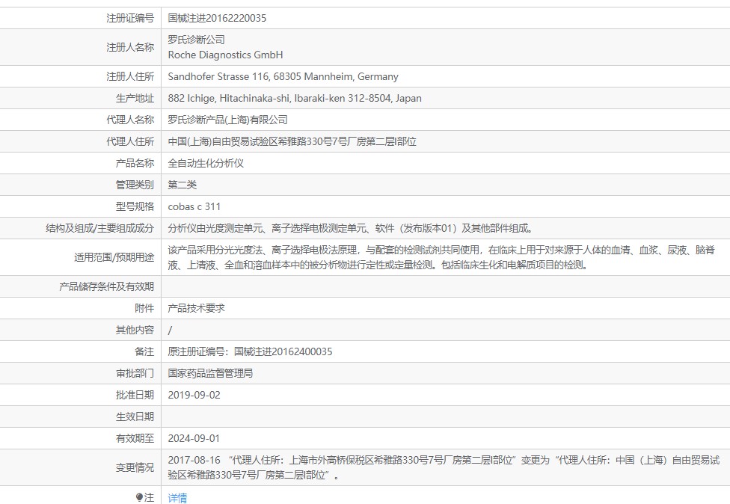Click product name 全自动生化分析仪
This screenshot has height=504, width=730.
click(206, 163)
